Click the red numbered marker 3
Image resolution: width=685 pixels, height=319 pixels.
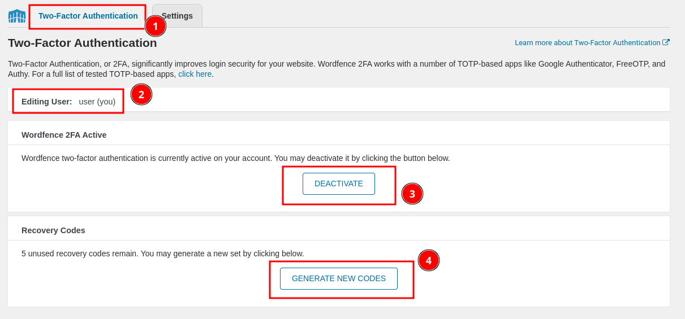click(x=412, y=194)
